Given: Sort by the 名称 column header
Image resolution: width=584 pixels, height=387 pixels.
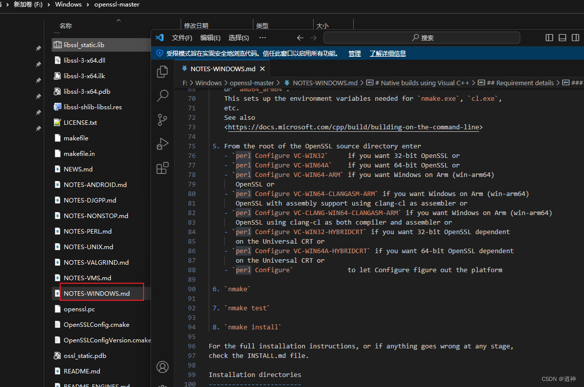Looking at the screenshot, I should click(x=66, y=26).
